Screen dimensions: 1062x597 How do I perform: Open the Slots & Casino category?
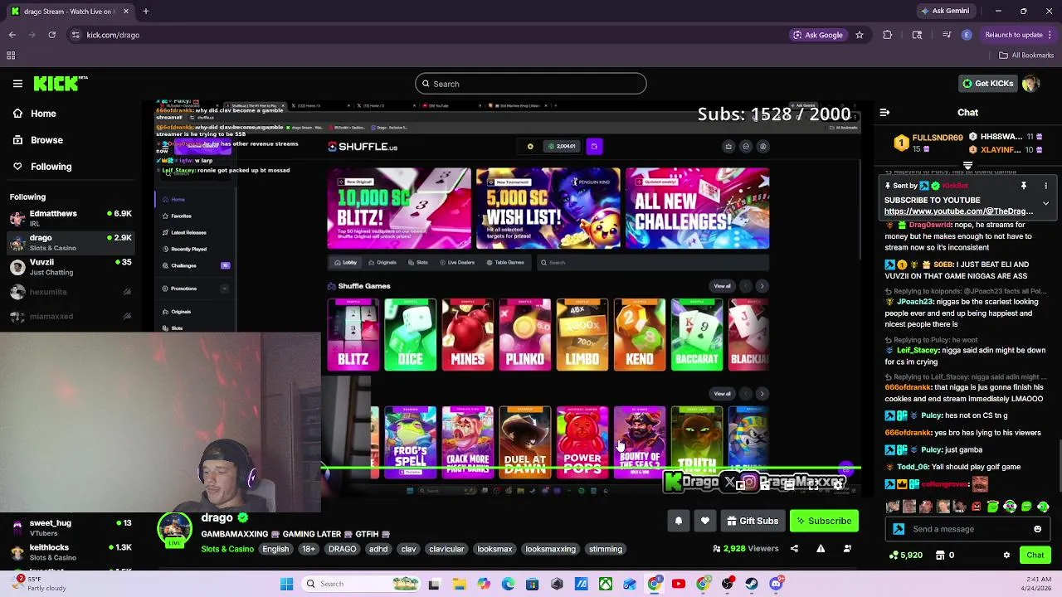pyautogui.click(x=227, y=549)
